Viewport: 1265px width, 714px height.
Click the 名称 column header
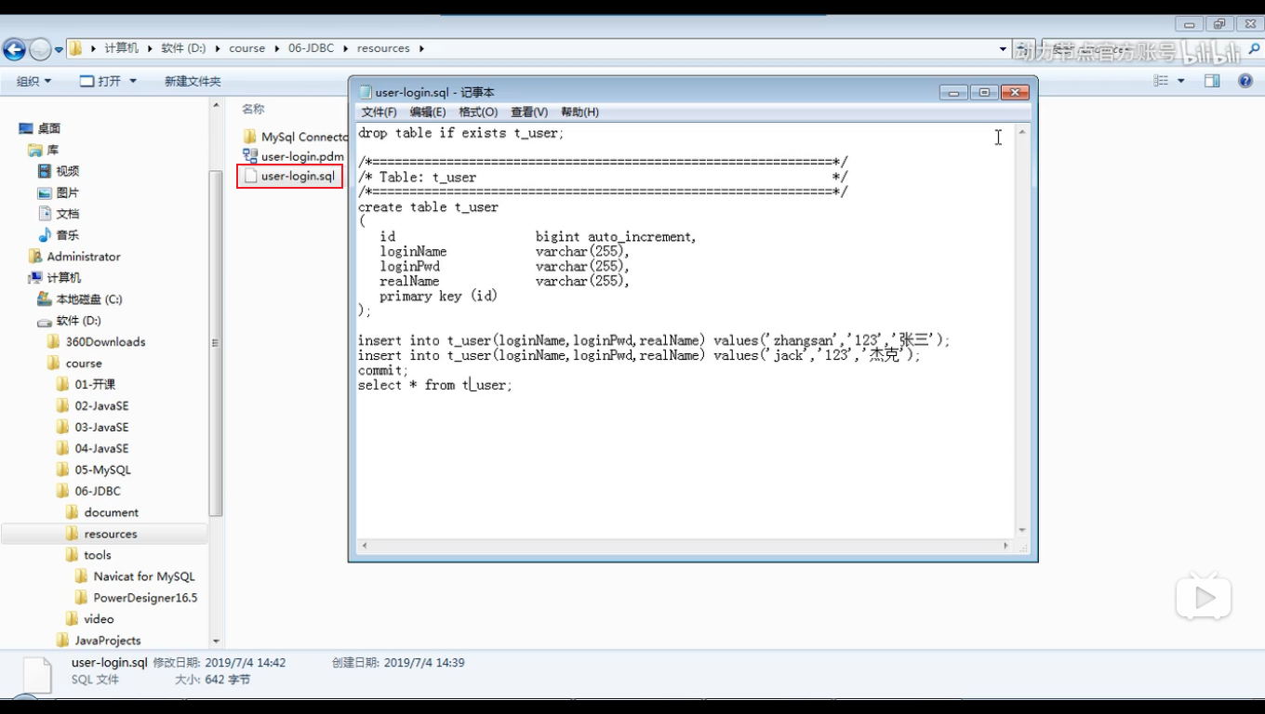pos(253,109)
